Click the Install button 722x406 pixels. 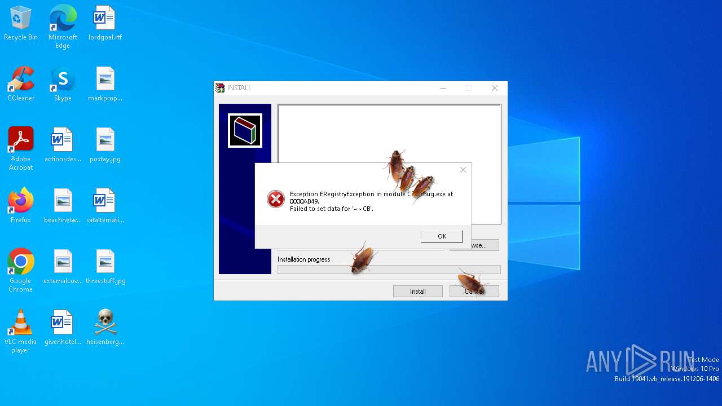(418, 292)
